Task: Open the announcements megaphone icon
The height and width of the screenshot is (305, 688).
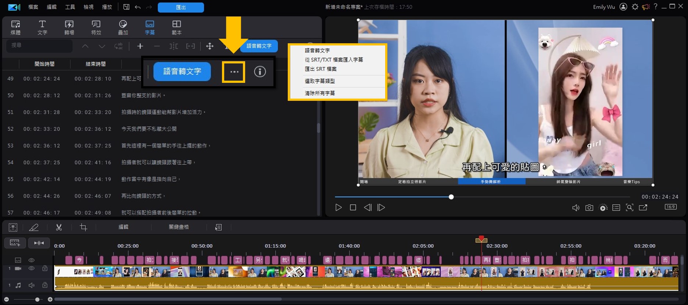Action: (646, 7)
